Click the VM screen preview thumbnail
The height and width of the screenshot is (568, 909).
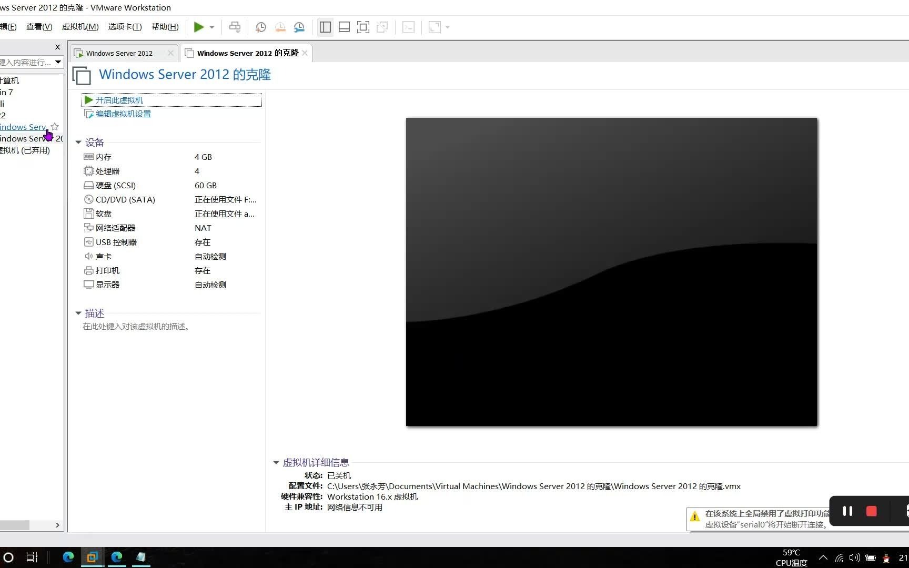click(x=611, y=272)
